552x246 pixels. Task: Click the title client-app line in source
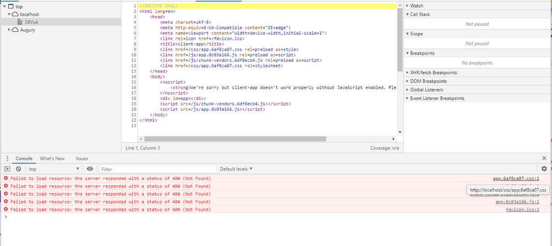tap(192, 44)
